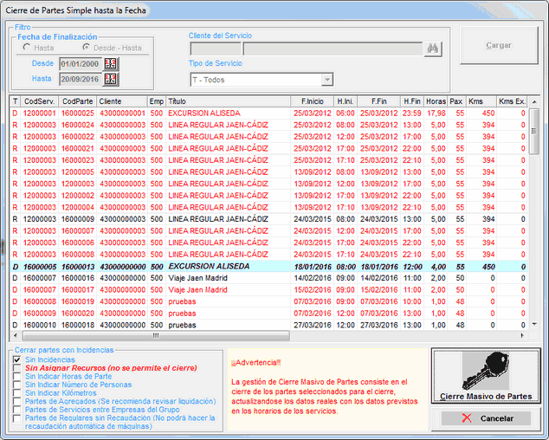This screenshot has width=549, height=440.
Task: Open the Hasta date calendar picker
Action: (111, 79)
